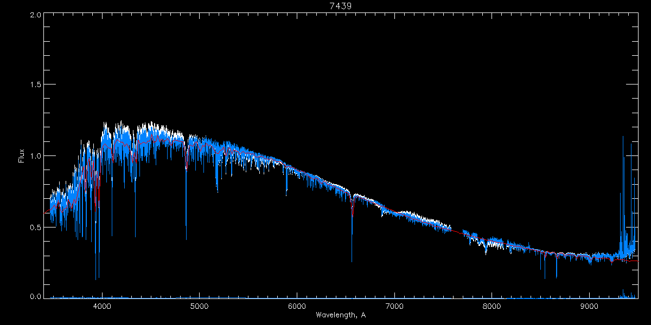Click bottom of deep absorption line near 6560

click(x=352, y=261)
